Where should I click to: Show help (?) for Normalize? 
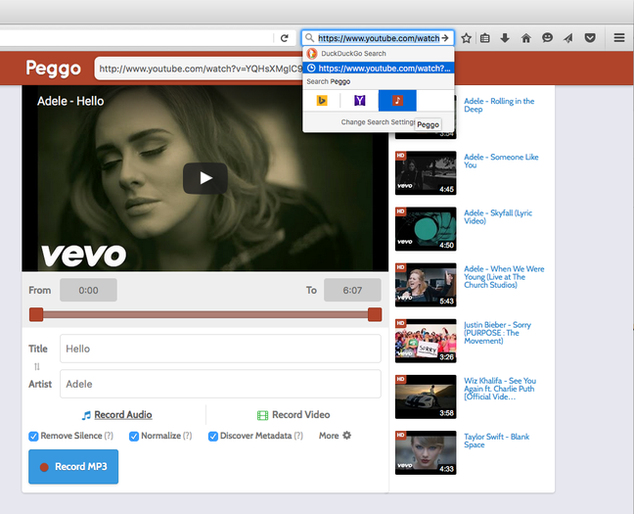click(187, 436)
